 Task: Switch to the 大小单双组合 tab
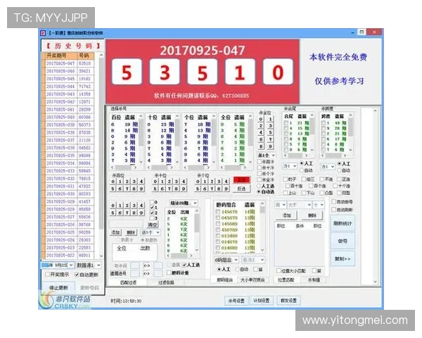(x=251, y=280)
